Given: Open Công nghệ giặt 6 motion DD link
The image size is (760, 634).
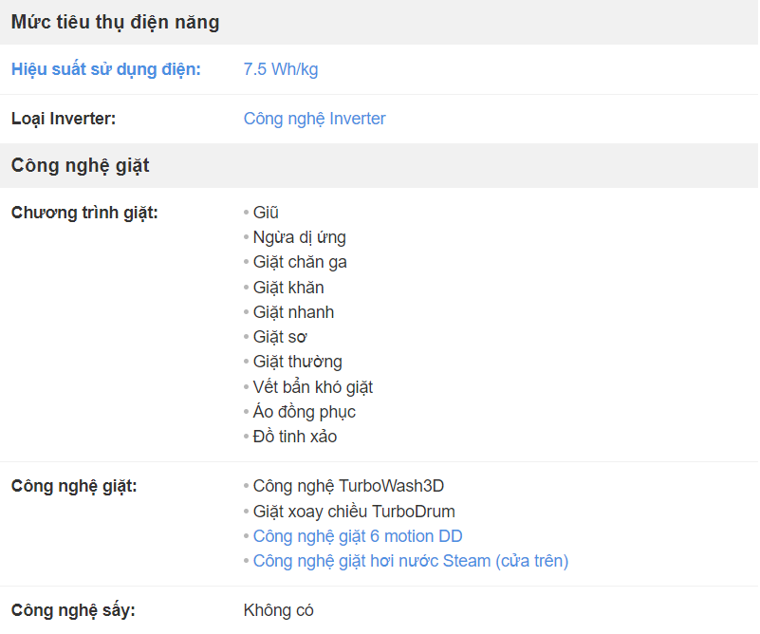Looking at the screenshot, I should [358, 536].
